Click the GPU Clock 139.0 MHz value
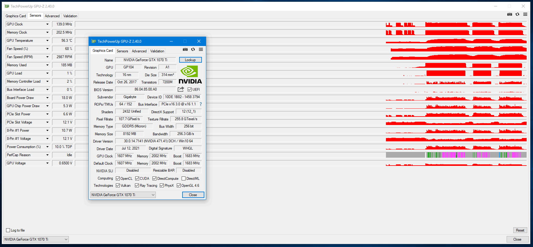The image size is (533, 247). [x=63, y=24]
